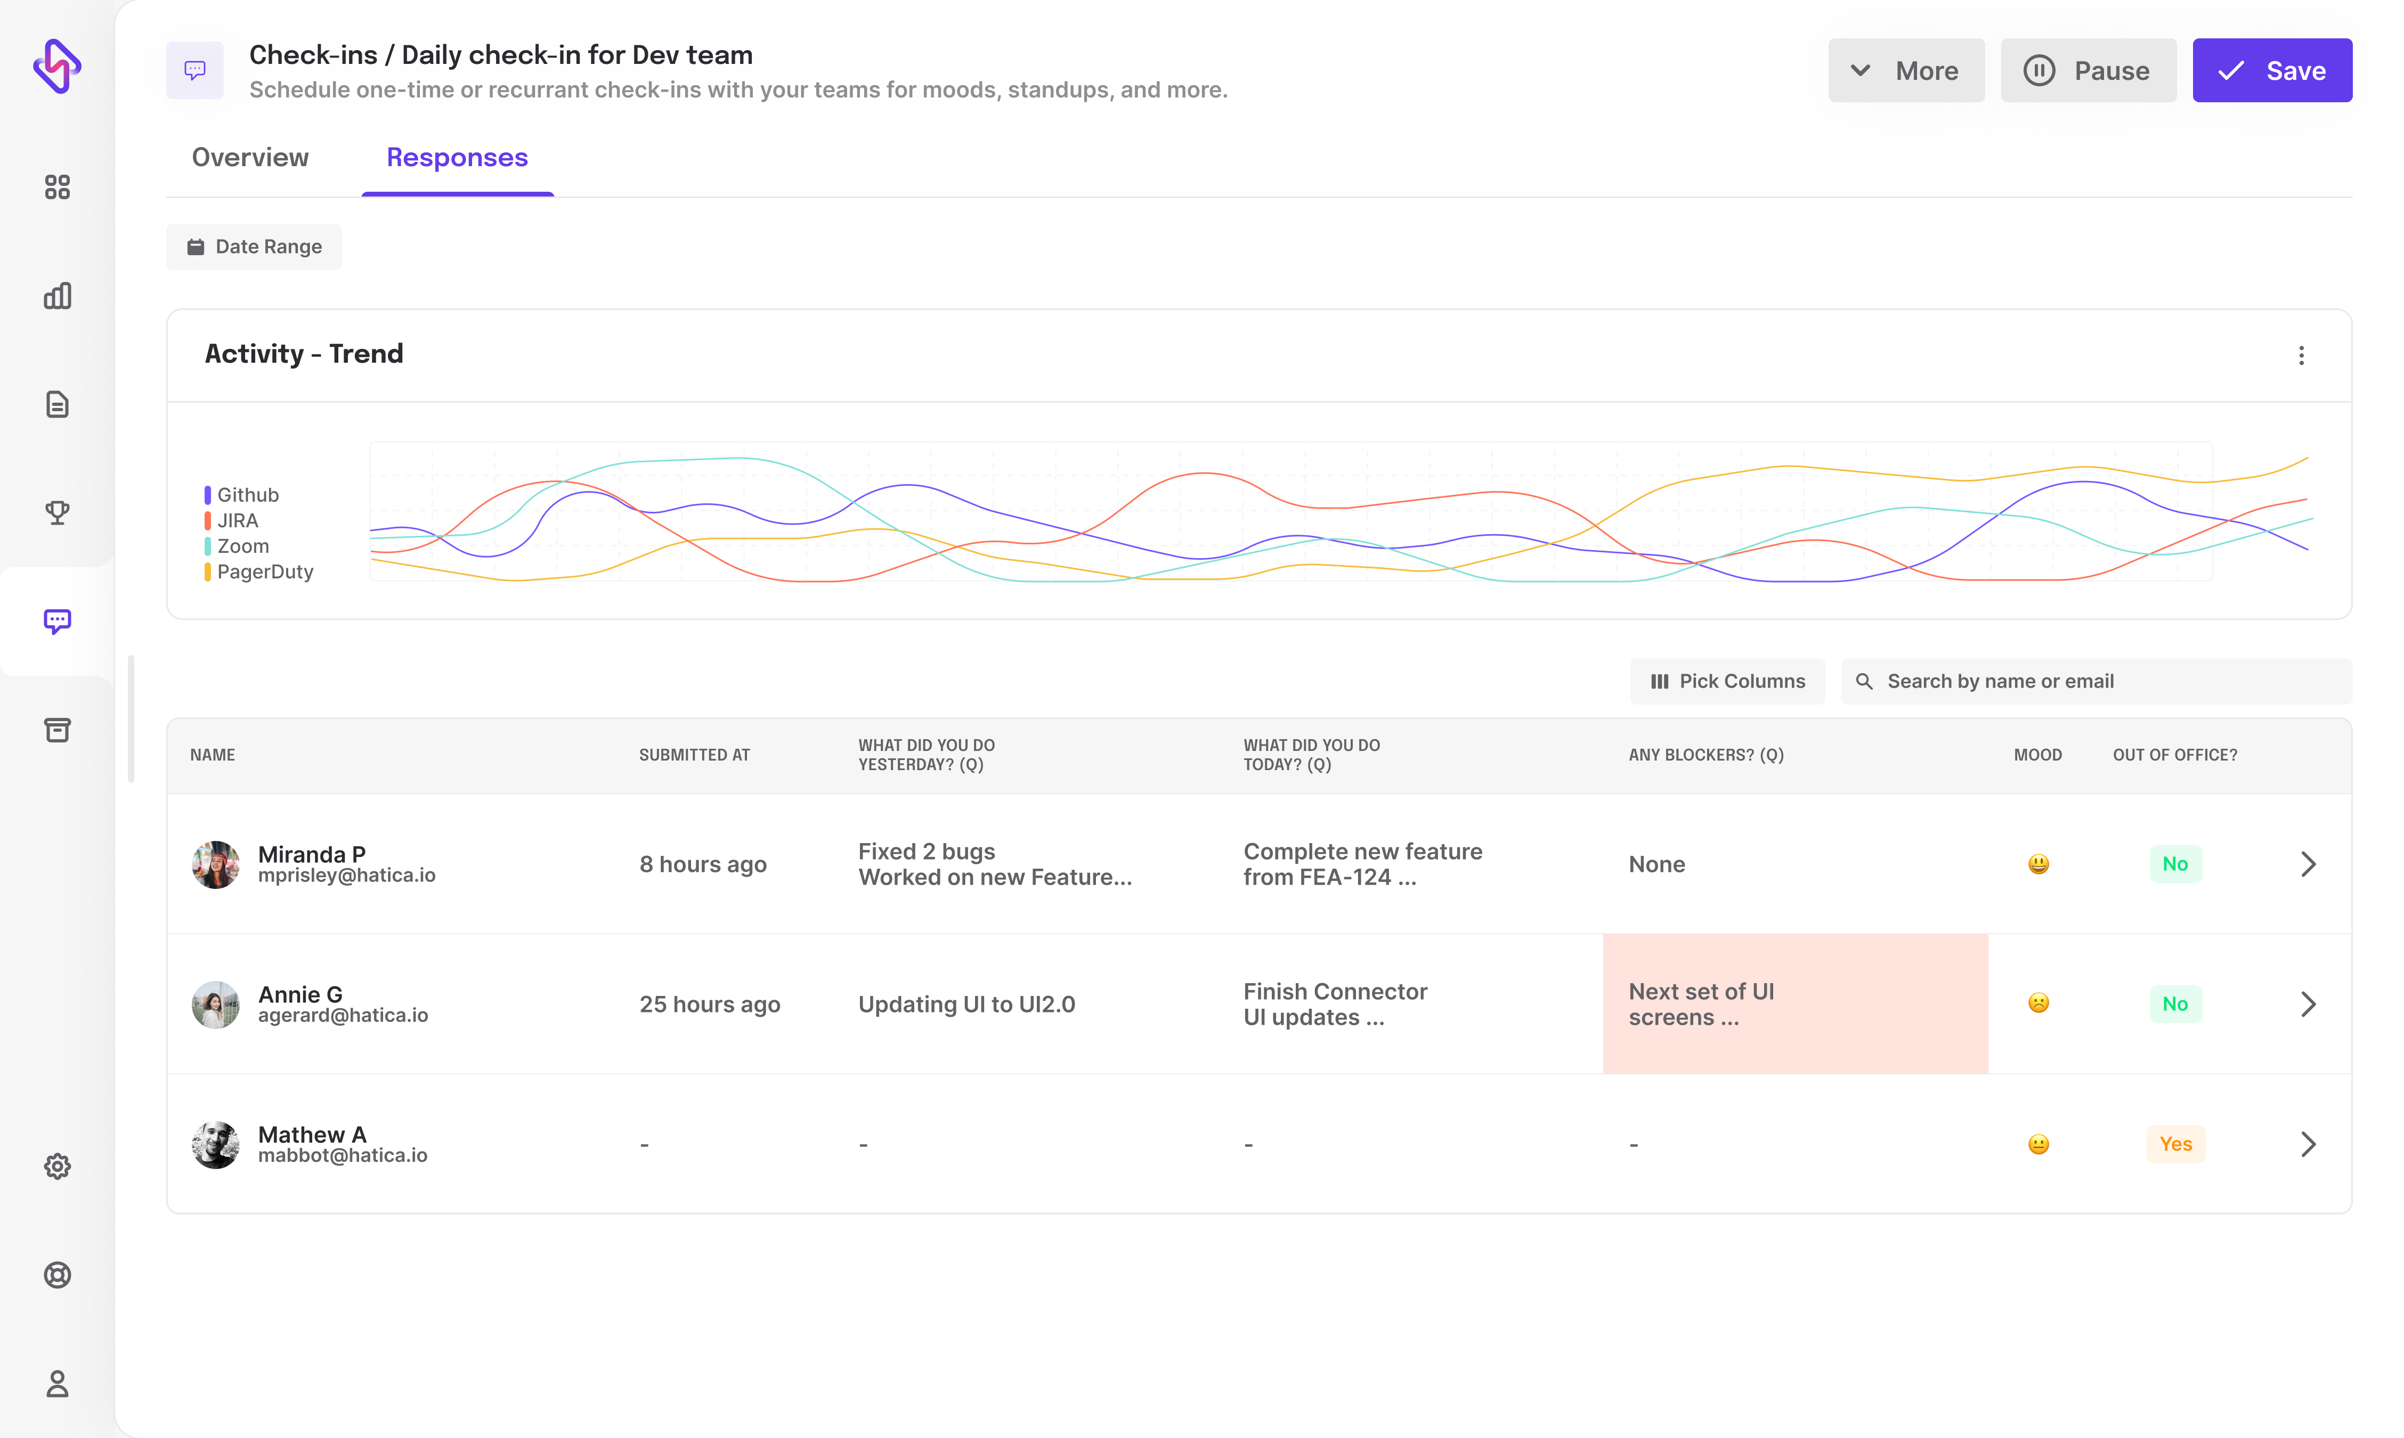Select the metrics bar-chart icon in sidebar
The width and height of the screenshot is (2404, 1438).
pos(57,296)
